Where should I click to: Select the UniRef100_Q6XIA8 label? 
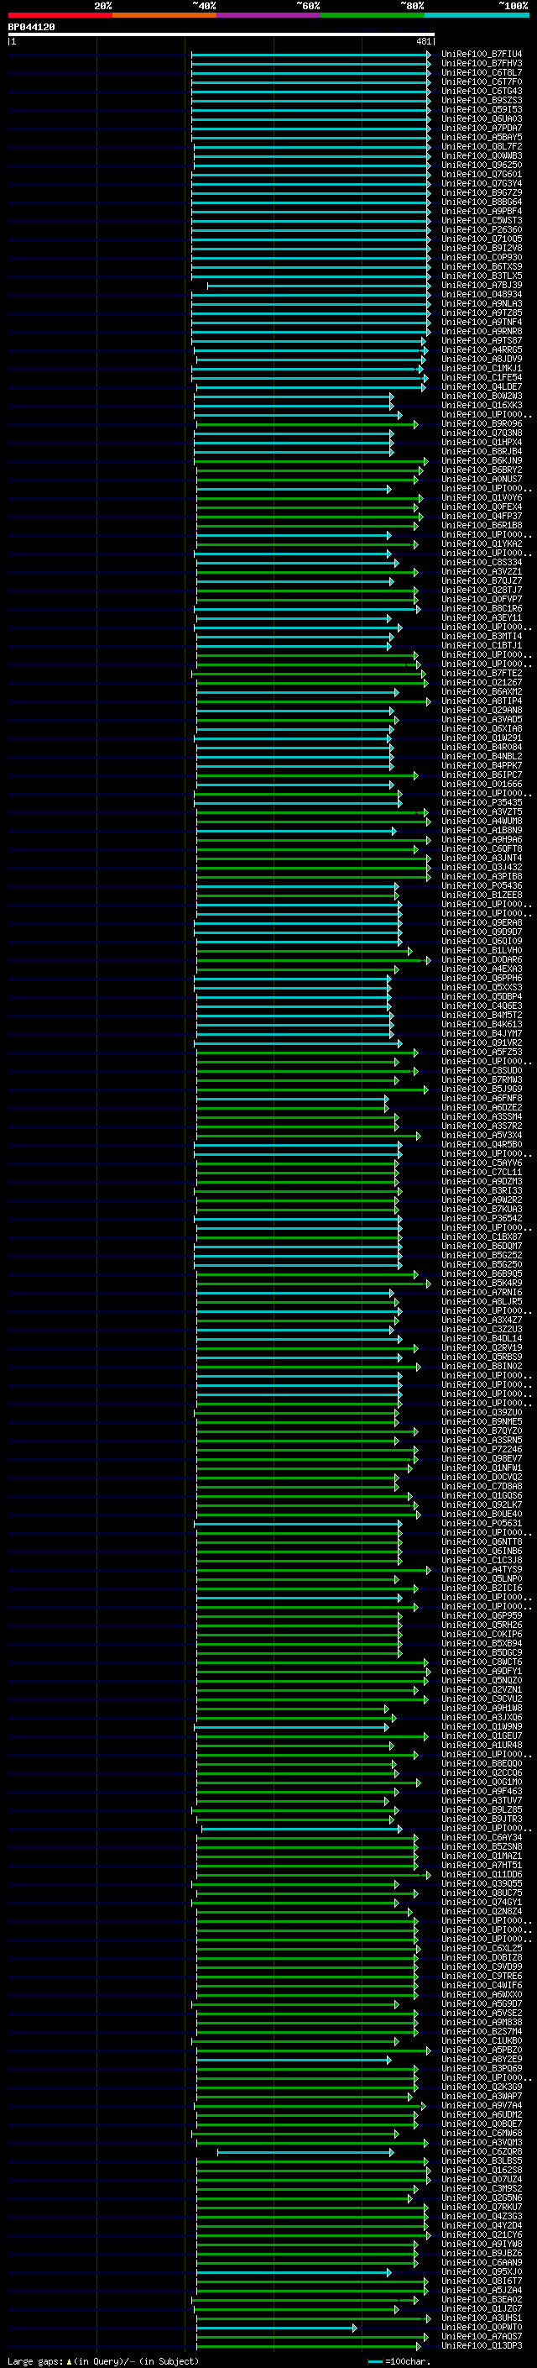point(481,729)
